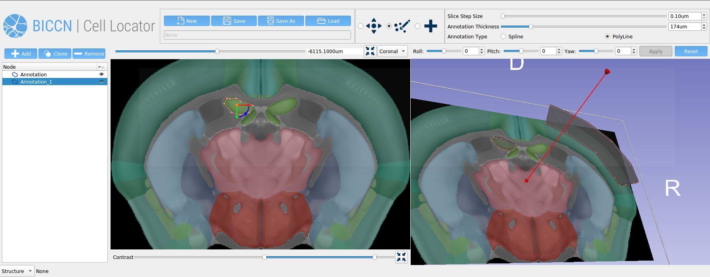The width and height of the screenshot is (710, 277).
Task: Click the fit-to-view icon beside the Coronal dropdown
Action: click(x=370, y=51)
